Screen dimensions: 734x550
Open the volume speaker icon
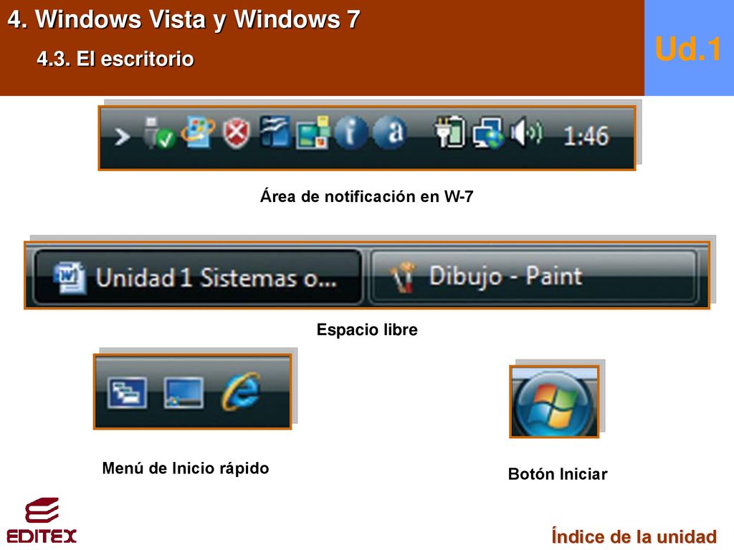[526, 132]
